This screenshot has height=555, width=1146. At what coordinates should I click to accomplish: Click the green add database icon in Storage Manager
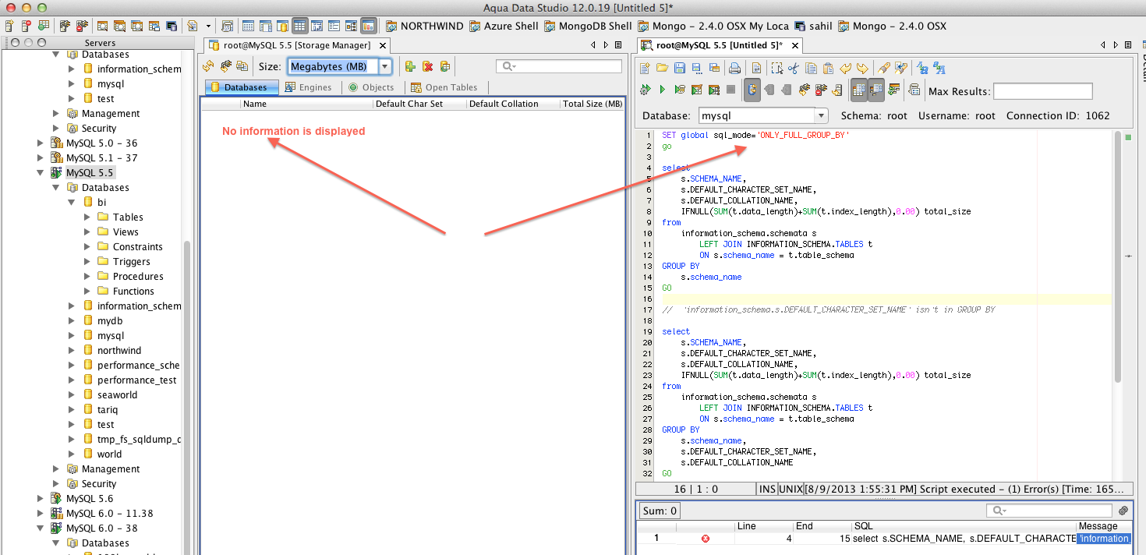click(x=410, y=66)
